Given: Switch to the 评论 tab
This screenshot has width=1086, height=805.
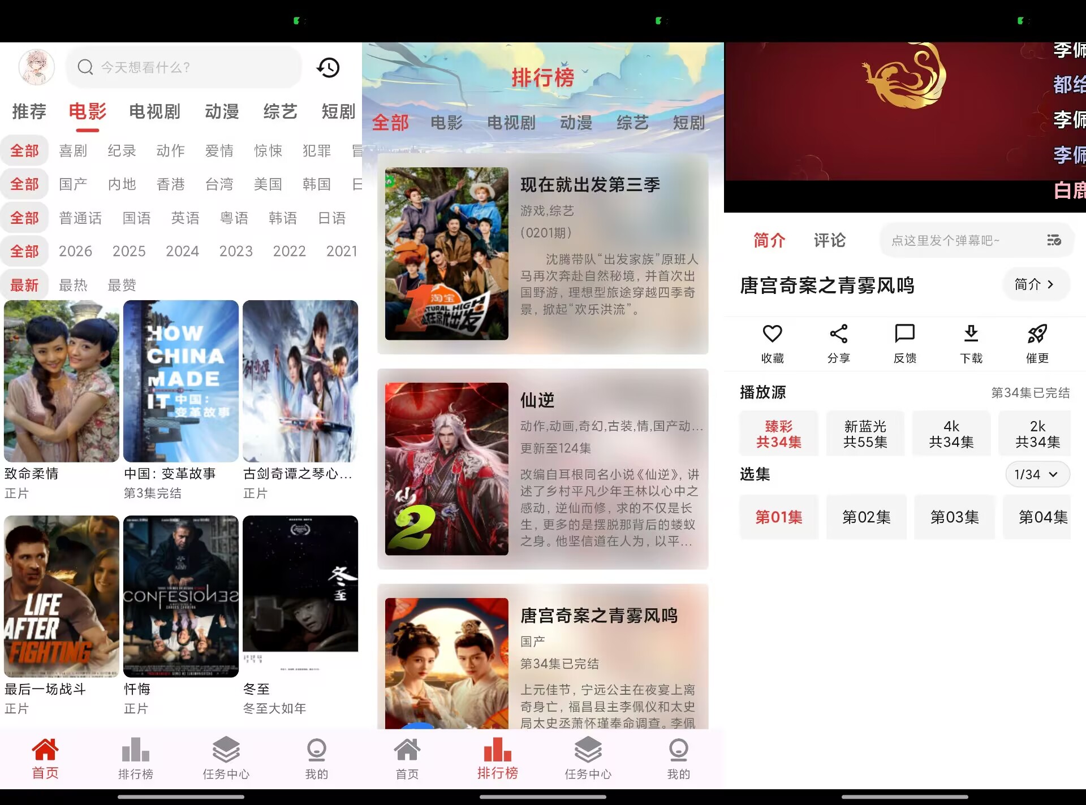Looking at the screenshot, I should [x=829, y=240].
